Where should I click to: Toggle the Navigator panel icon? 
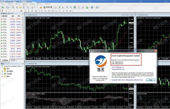(21, 7)
